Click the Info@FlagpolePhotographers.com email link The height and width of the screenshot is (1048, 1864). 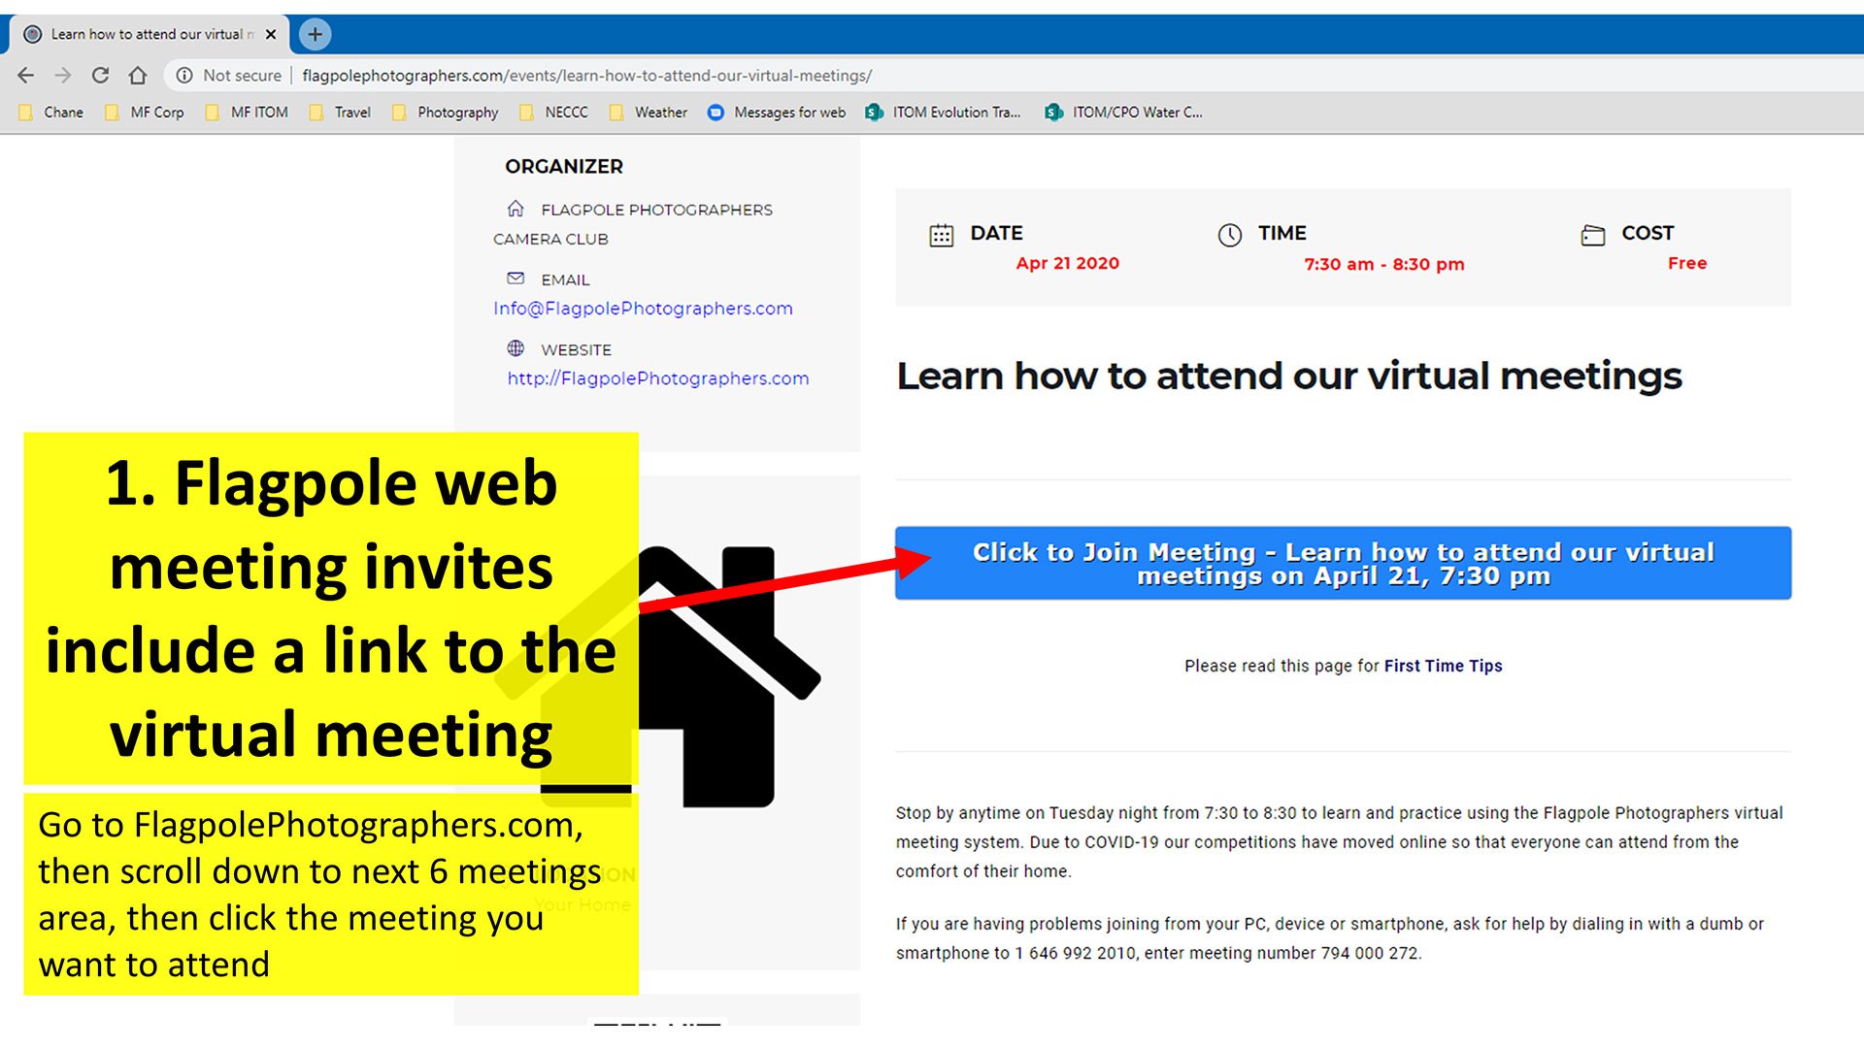(643, 309)
